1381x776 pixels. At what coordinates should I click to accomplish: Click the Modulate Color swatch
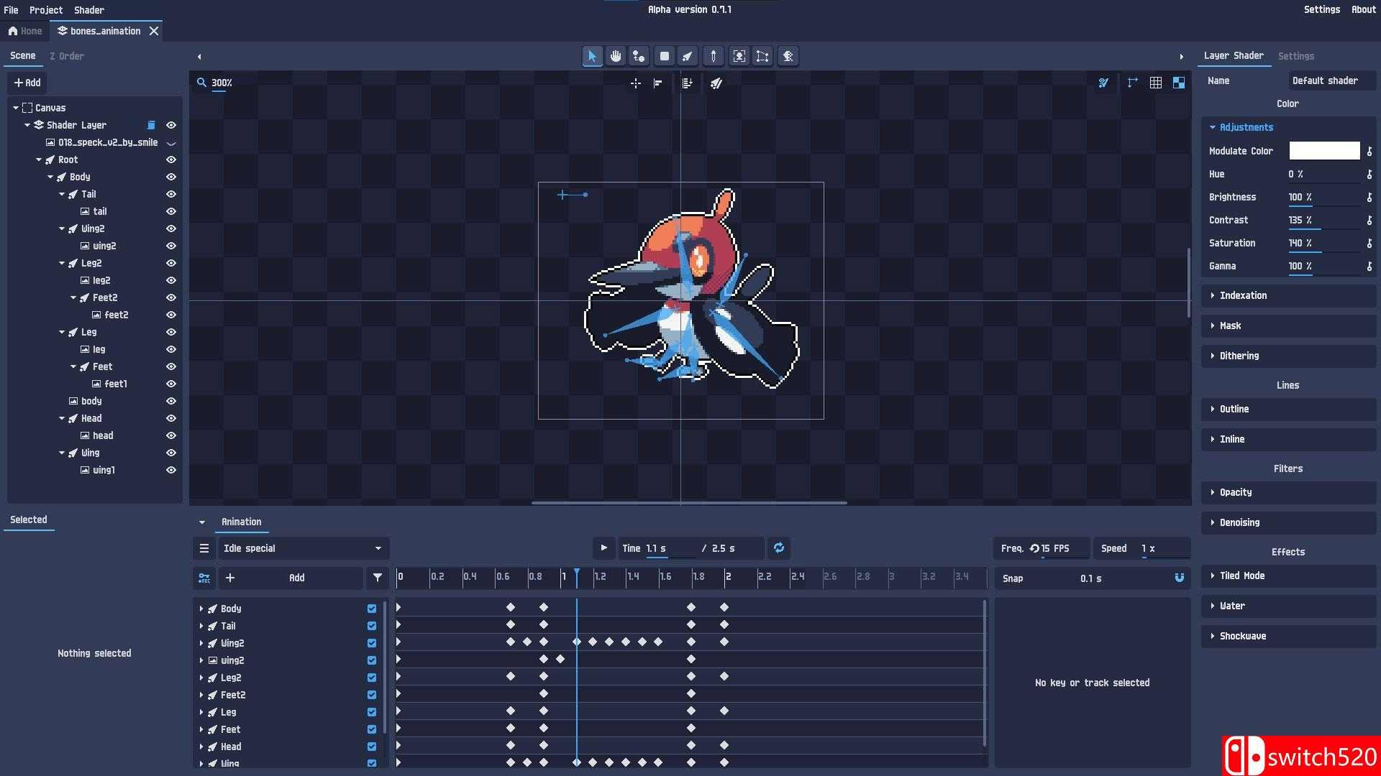coord(1324,151)
